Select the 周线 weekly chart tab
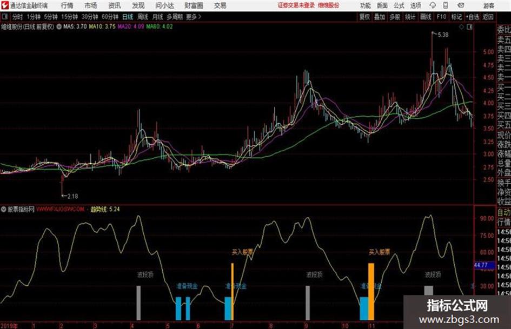The height and width of the screenshot is (329, 511). pos(143,17)
